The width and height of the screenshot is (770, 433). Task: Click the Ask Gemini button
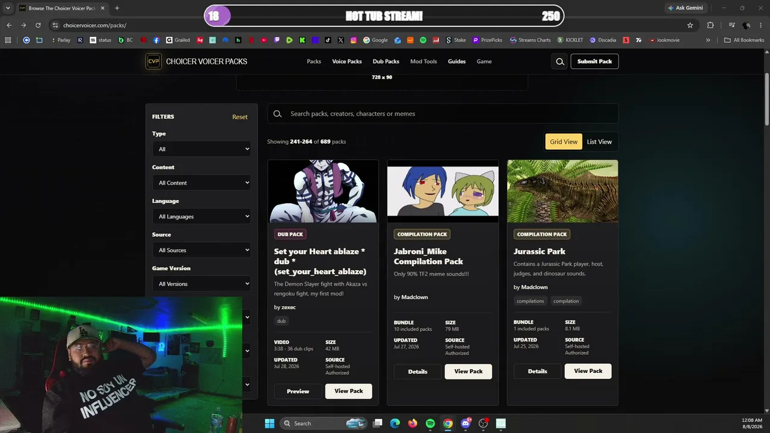(x=685, y=8)
